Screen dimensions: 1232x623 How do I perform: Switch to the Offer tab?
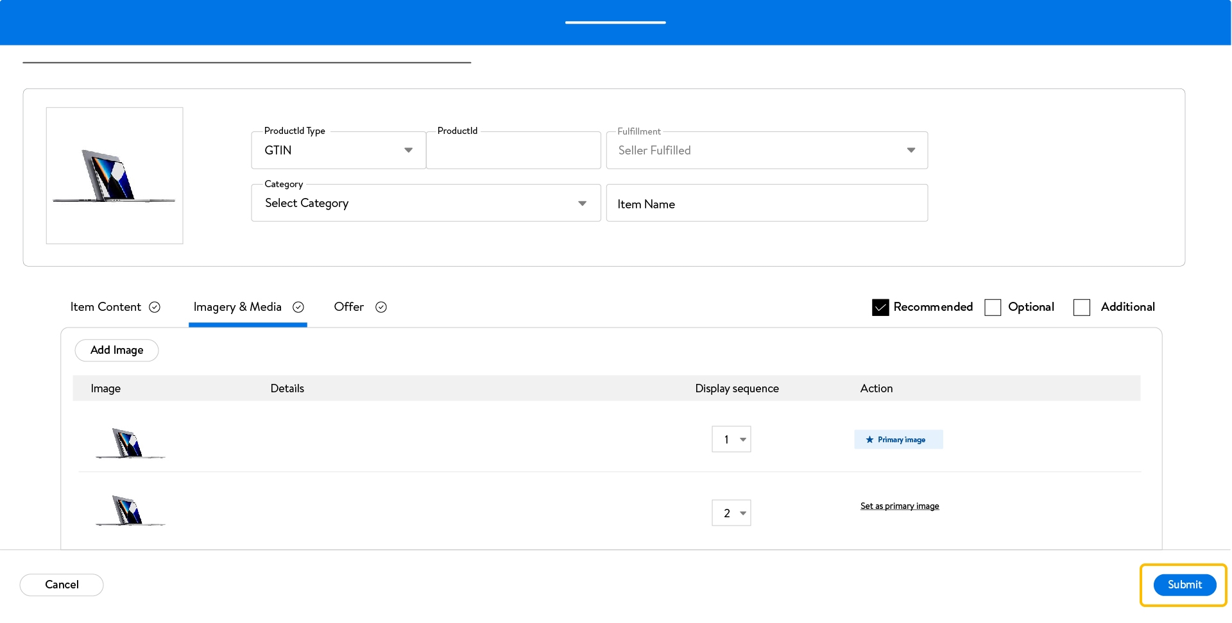(360, 307)
